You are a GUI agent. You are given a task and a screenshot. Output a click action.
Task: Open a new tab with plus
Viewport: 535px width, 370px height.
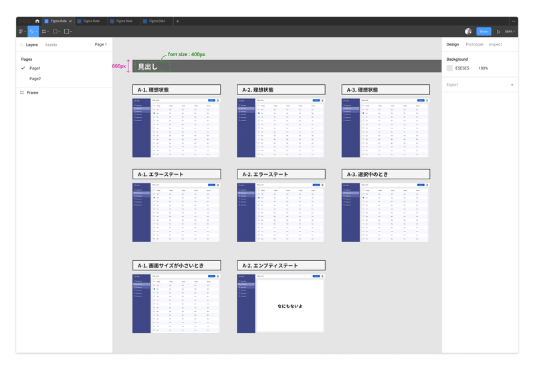[x=177, y=21]
